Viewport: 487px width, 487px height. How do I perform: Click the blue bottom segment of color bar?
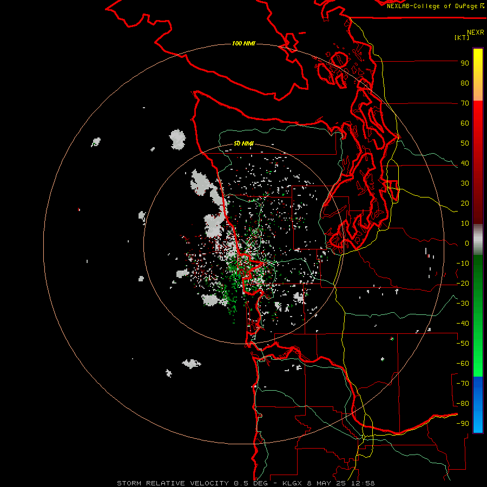[478, 404]
